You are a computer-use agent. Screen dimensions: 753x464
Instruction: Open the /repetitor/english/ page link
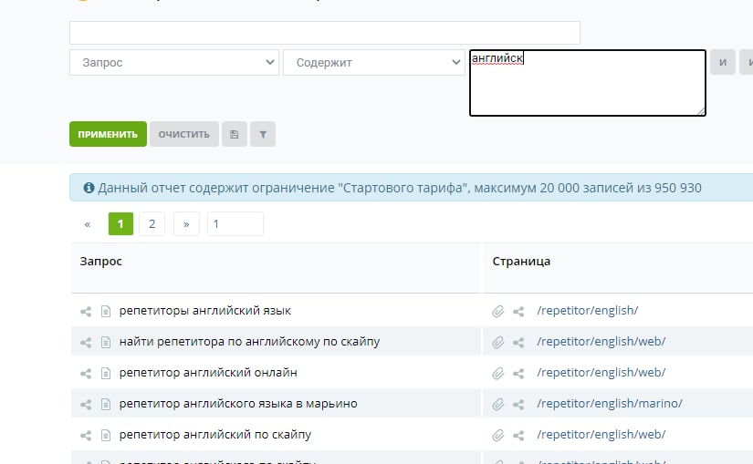coord(587,311)
